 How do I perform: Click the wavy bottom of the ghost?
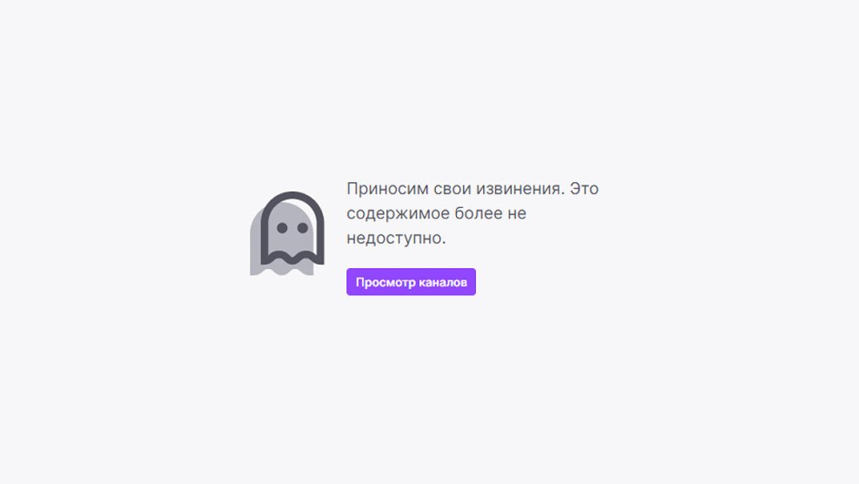[292, 258]
